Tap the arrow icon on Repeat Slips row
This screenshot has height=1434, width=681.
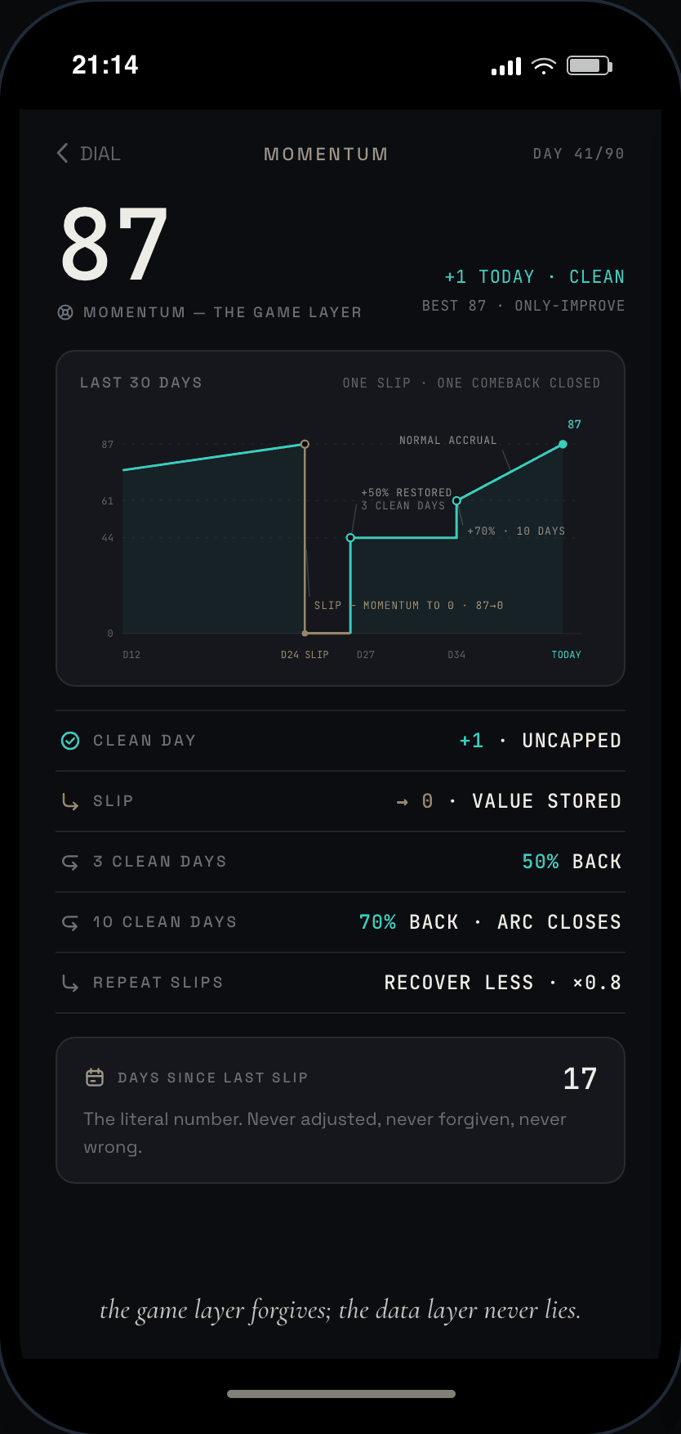[x=70, y=983]
